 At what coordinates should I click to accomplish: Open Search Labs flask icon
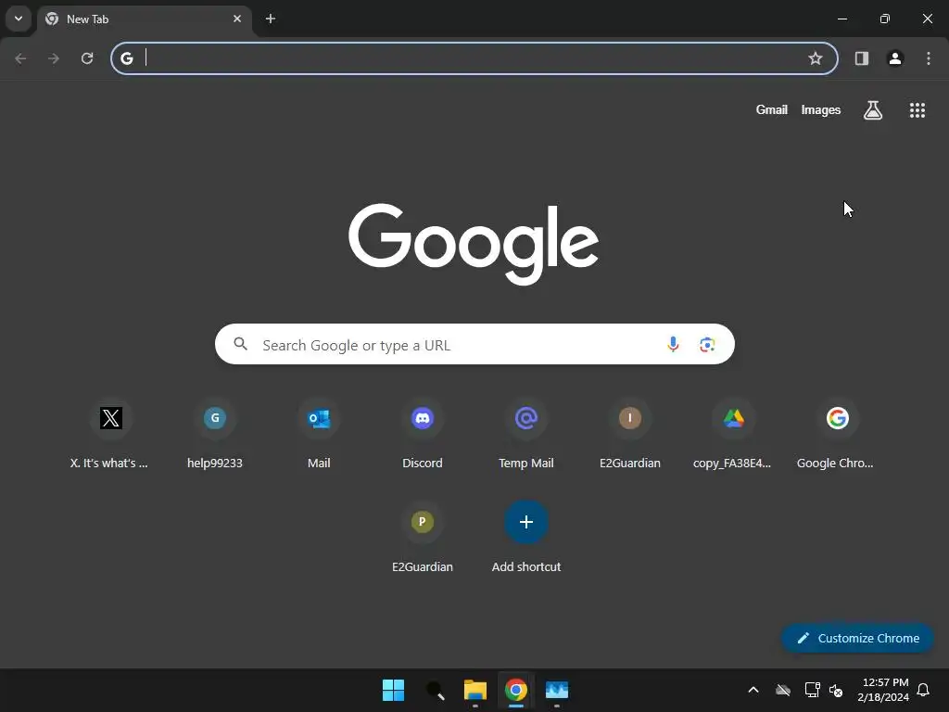tap(873, 109)
